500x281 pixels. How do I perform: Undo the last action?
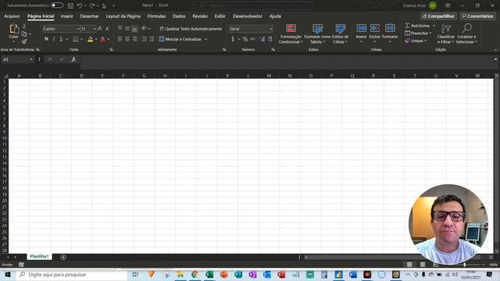tap(80, 5)
